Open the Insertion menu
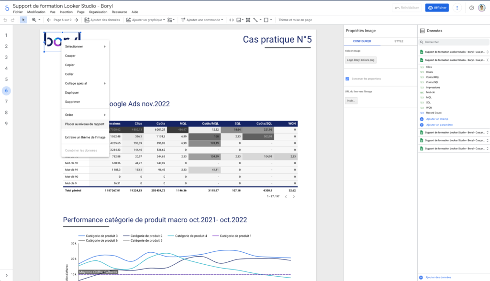The width and height of the screenshot is (490, 281). click(x=66, y=12)
